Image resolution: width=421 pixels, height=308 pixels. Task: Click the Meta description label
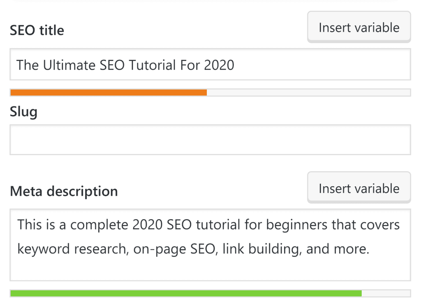click(64, 191)
